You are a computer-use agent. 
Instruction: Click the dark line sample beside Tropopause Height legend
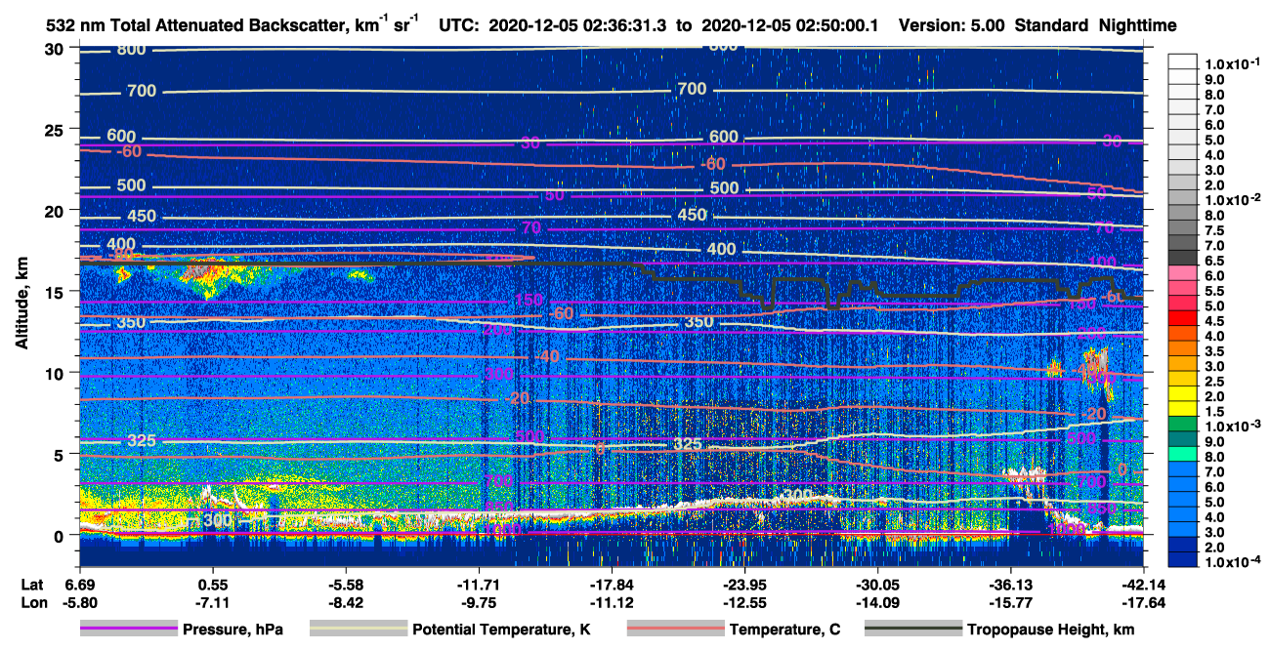point(911,630)
